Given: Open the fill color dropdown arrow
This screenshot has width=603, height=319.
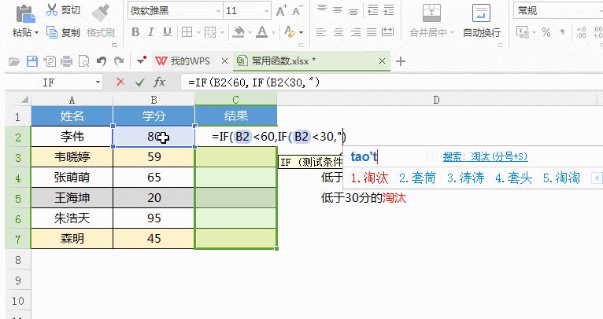Looking at the screenshot, I should 250,33.
